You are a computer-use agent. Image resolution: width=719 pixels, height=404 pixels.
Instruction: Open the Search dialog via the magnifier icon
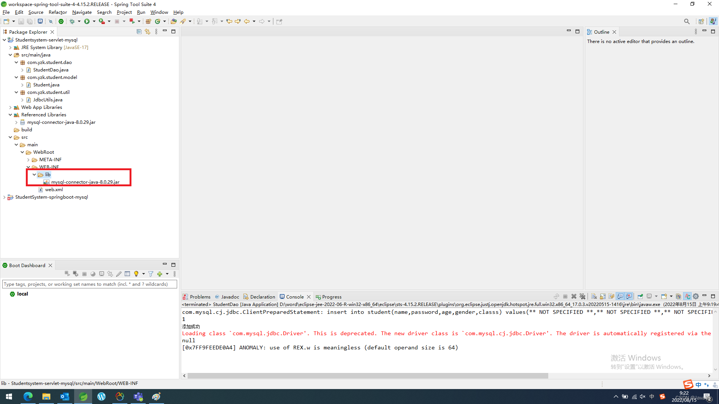(x=687, y=21)
